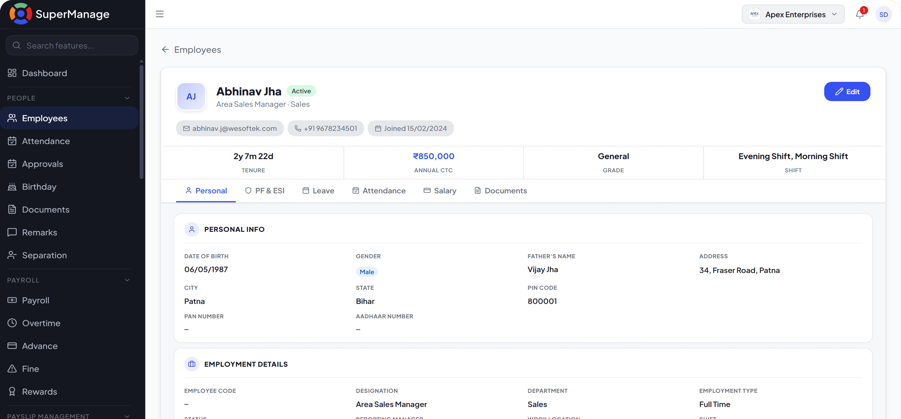Toggle the hamburger menu icon

[x=160, y=14]
